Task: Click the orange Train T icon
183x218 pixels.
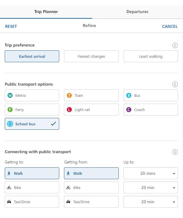Action: [x=69, y=96]
